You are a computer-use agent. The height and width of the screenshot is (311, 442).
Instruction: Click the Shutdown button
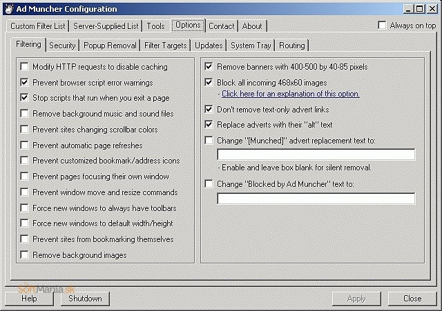pyautogui.click(x=85, y=299)
